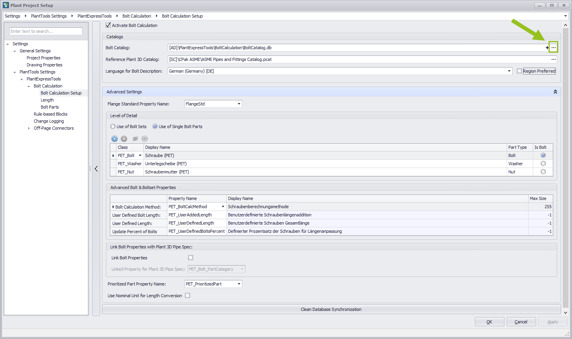Open the PET_Bolt class dropdown arrow
This screenshot has height=339, width=572.
point(140,155)
